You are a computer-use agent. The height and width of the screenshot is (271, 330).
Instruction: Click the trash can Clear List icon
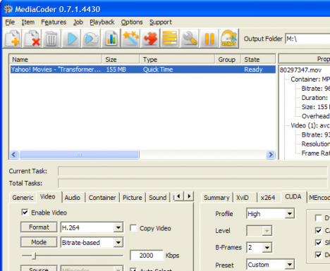tap(51, 39)
